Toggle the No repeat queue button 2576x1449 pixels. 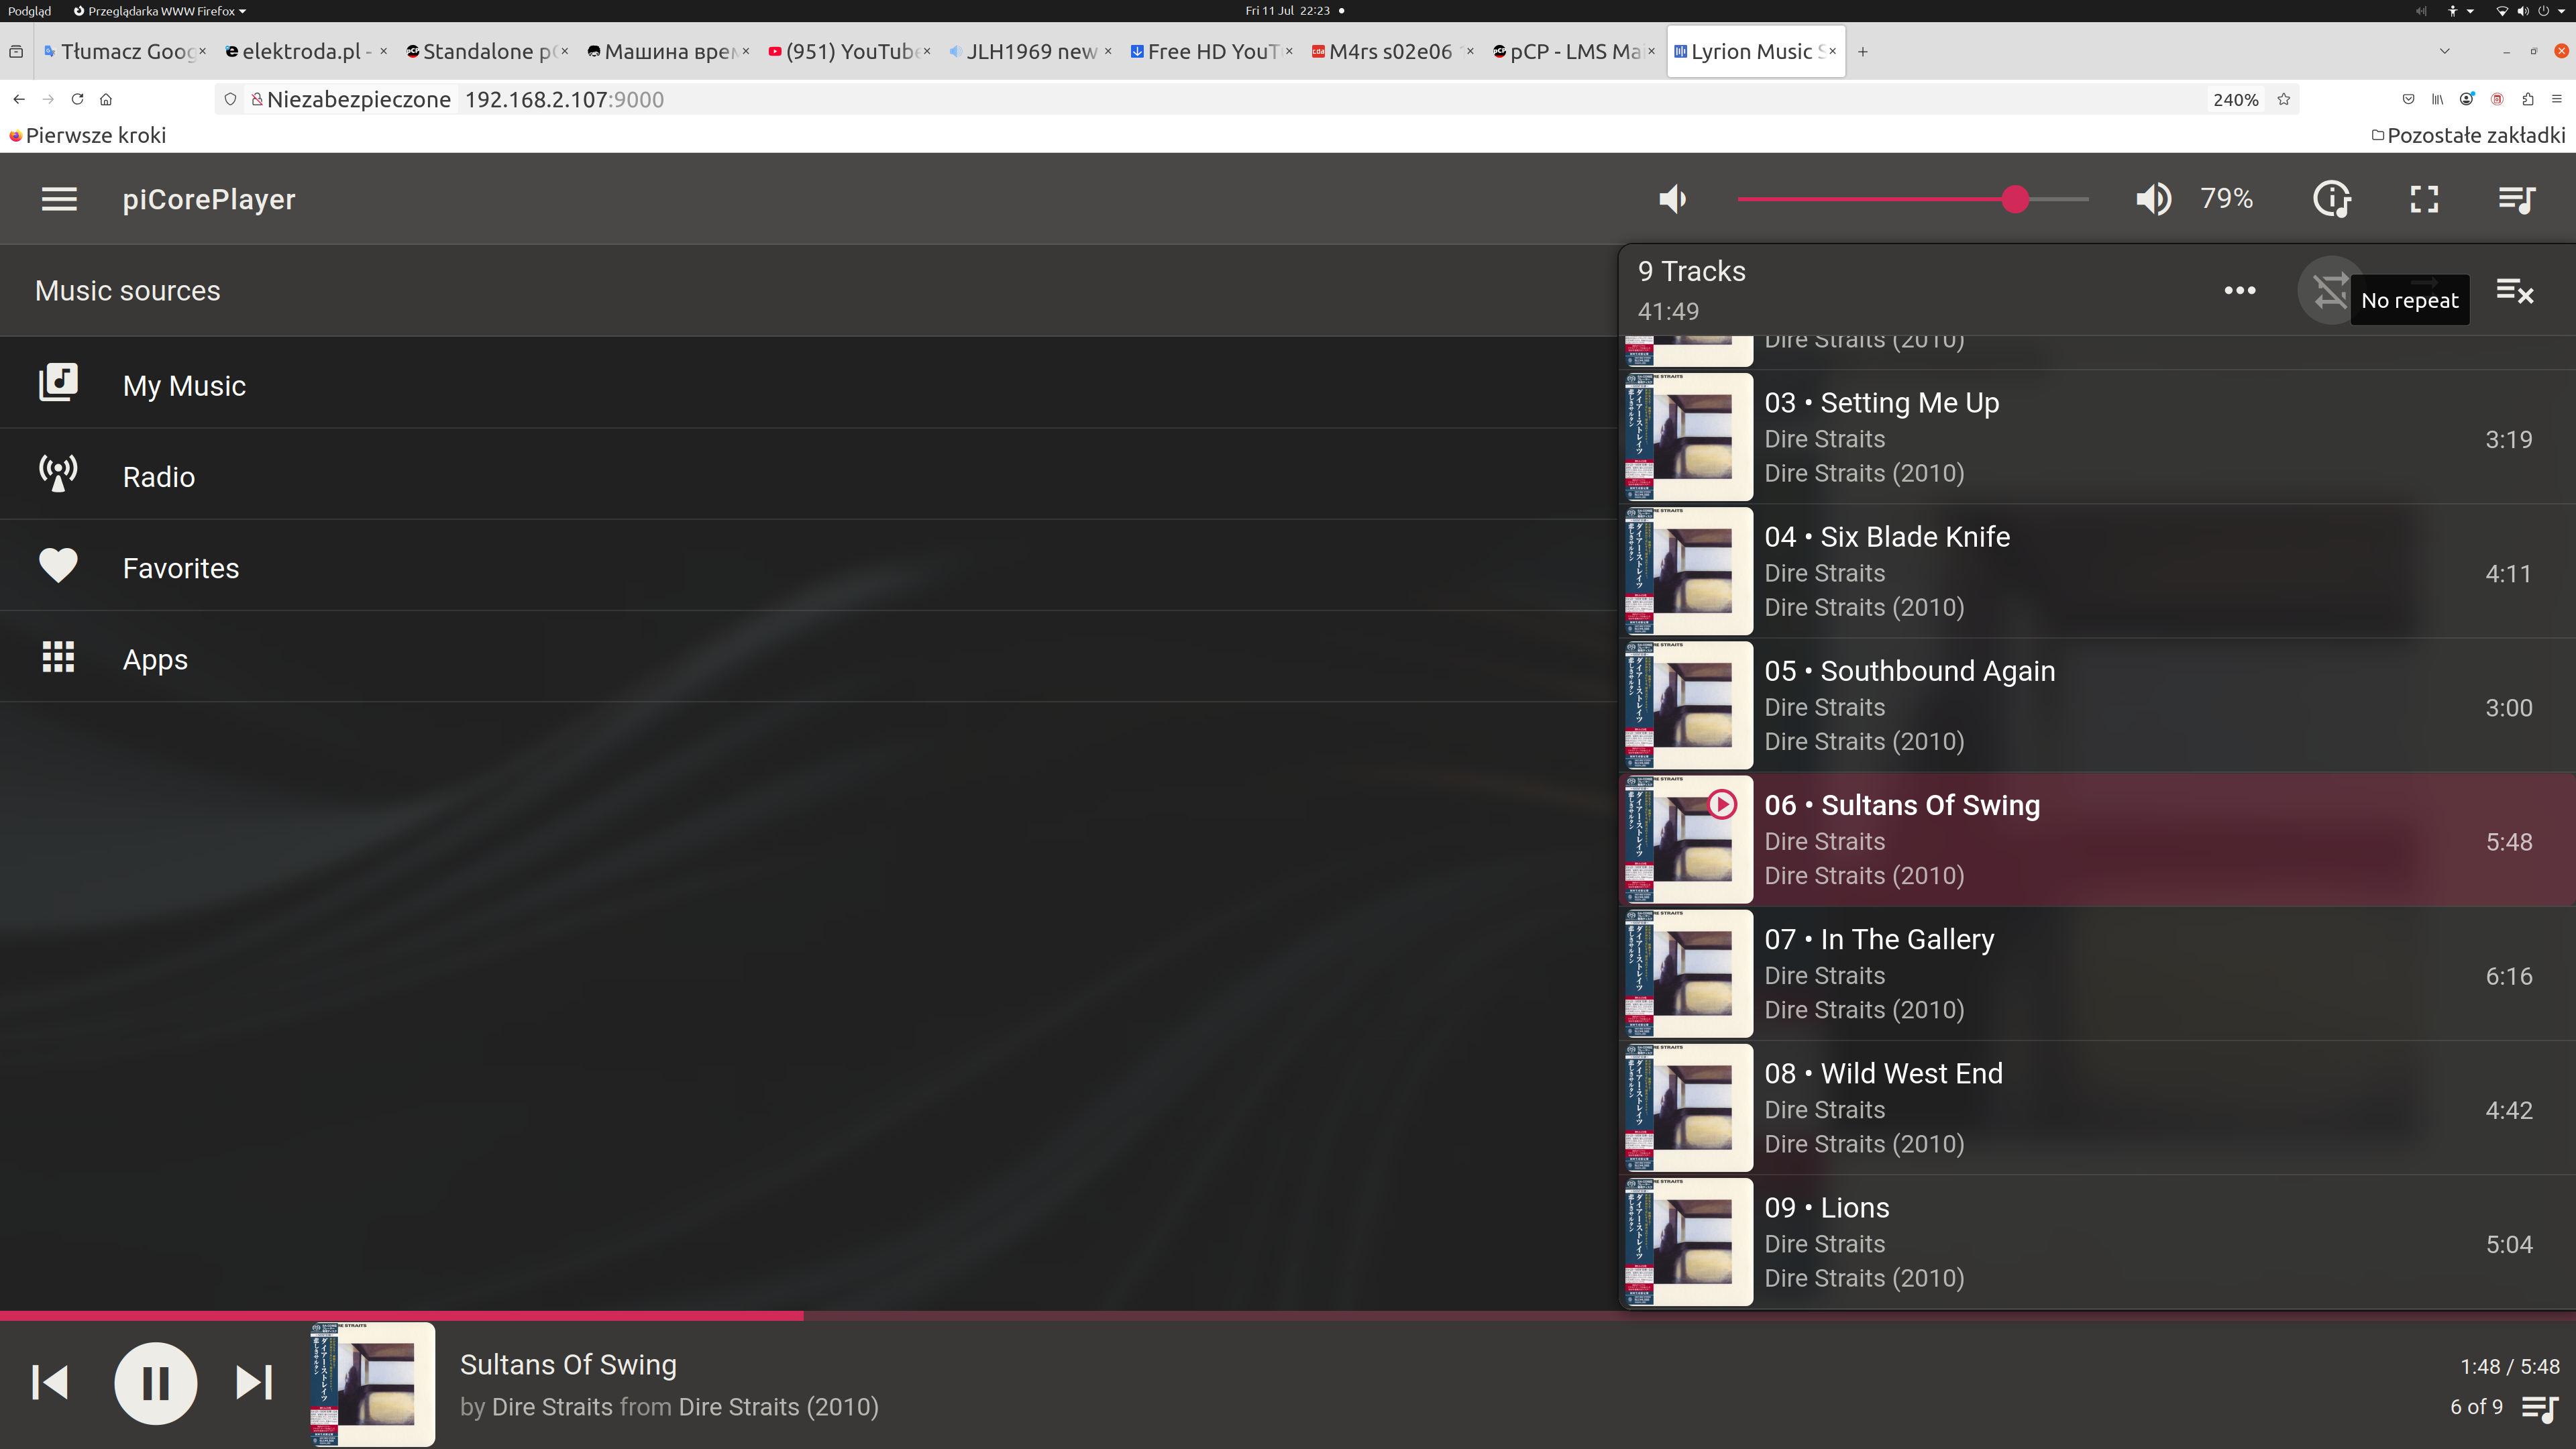(2330, 291)
